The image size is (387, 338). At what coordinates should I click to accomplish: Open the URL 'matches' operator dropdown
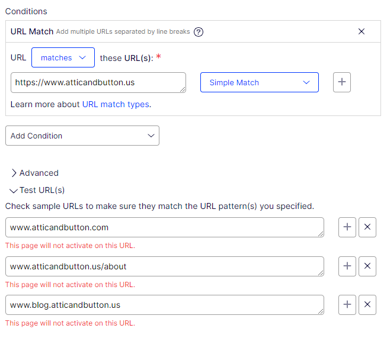[x=63, y=58]
